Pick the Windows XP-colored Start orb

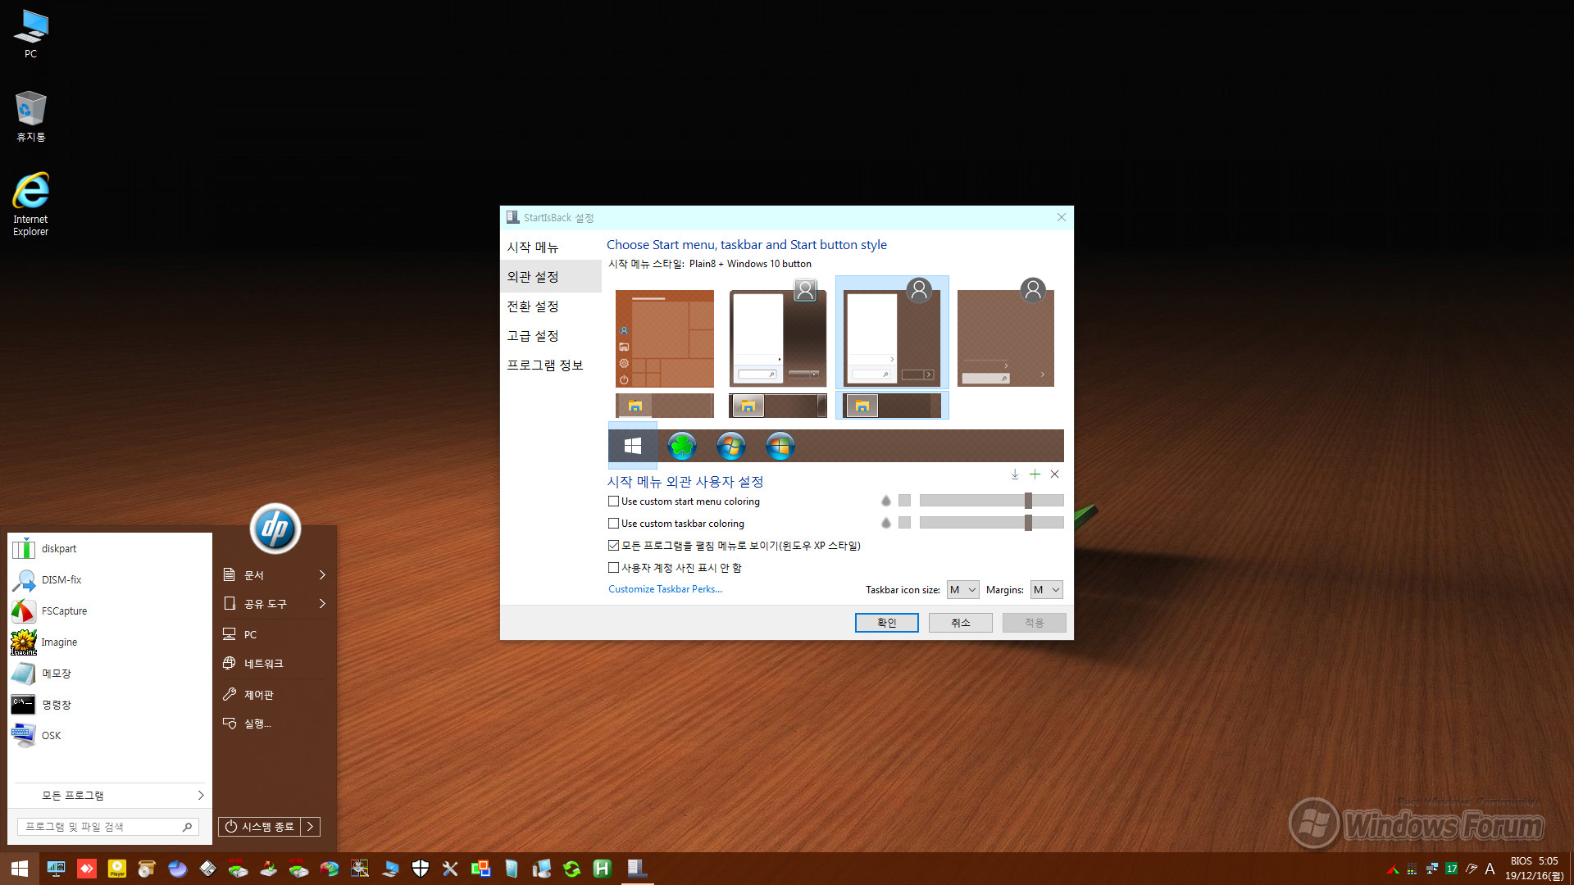tap(780, 446)
